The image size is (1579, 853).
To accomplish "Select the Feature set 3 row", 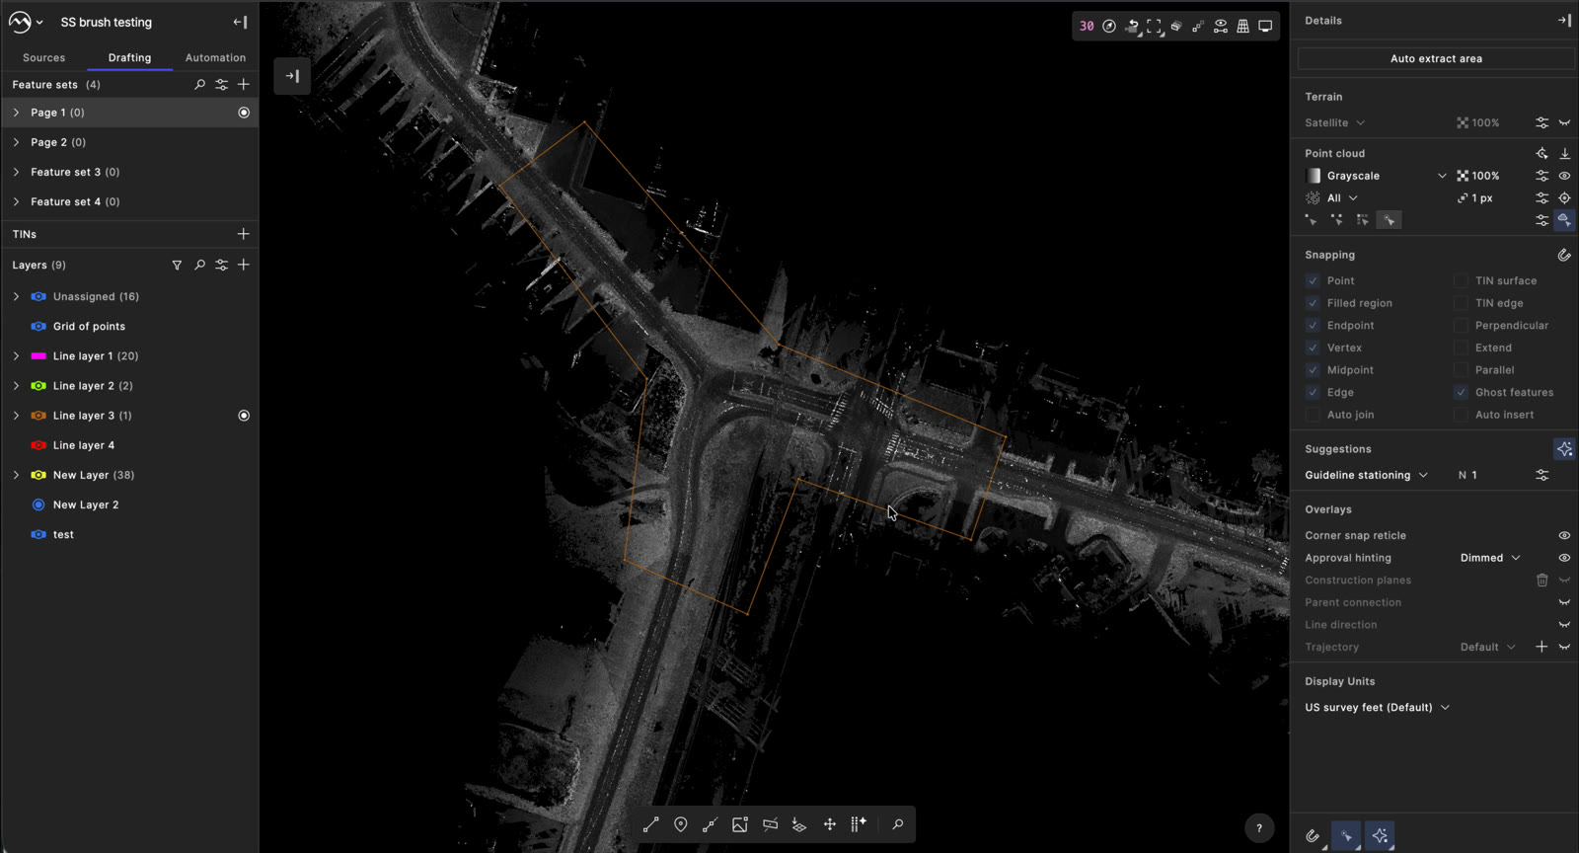I will tap(129, 172).
